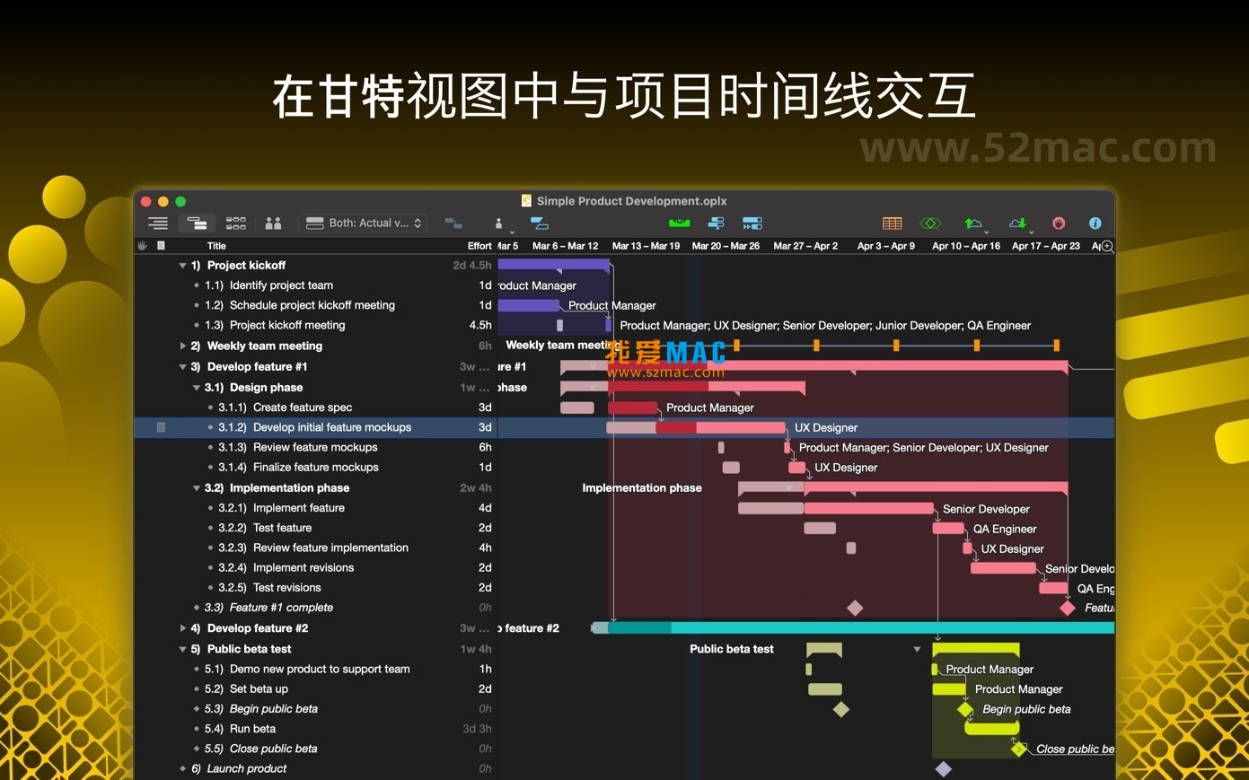Expand the 'Weekly team meeting' group
The height and width of the screenshot is (780, 1249).
[x=183, y=346]
